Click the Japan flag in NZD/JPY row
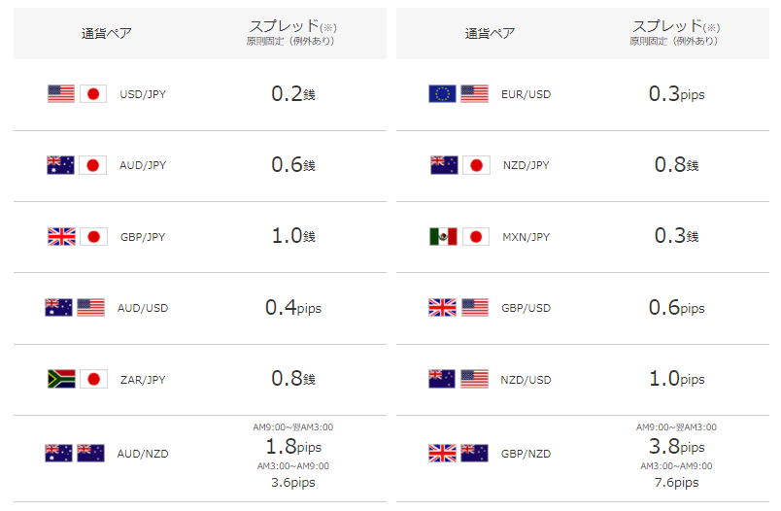Screen dimensions: 781x511 pos(476,165)
